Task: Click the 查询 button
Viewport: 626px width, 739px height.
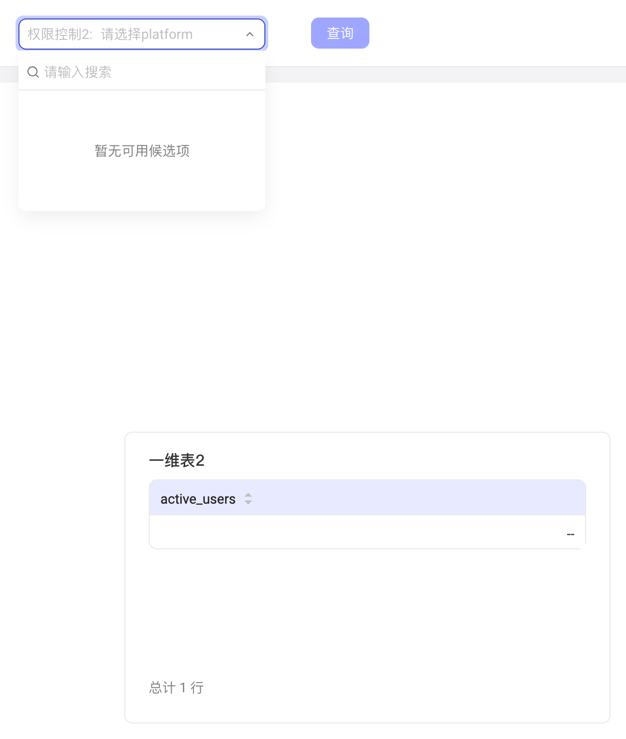Action: 340,33
